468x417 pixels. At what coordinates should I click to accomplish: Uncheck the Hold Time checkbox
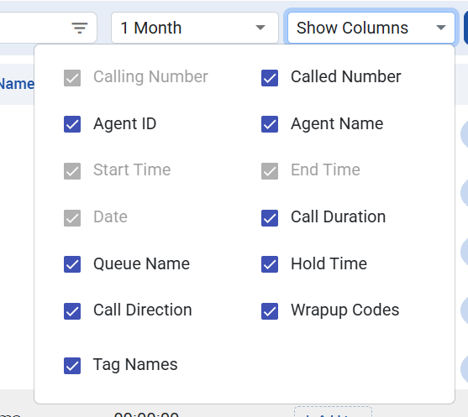point(270,264)
